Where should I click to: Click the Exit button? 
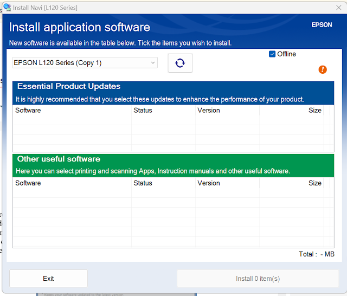[48, 278]
